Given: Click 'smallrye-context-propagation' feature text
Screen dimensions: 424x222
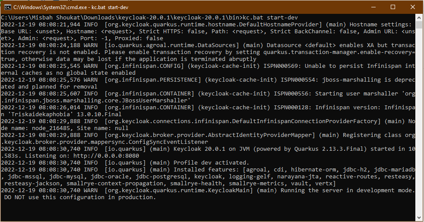Looking at the screenshot, I should 115,184.
